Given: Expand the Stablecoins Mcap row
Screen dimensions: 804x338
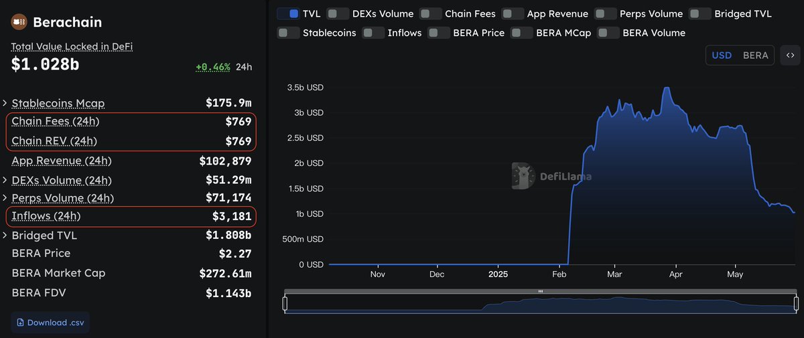Looking at the screenshot, I should [x=5, y=103].
